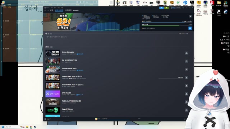Open Steam notifications via the green bell button
Screen dimensions: 230x129
(166, 8)
